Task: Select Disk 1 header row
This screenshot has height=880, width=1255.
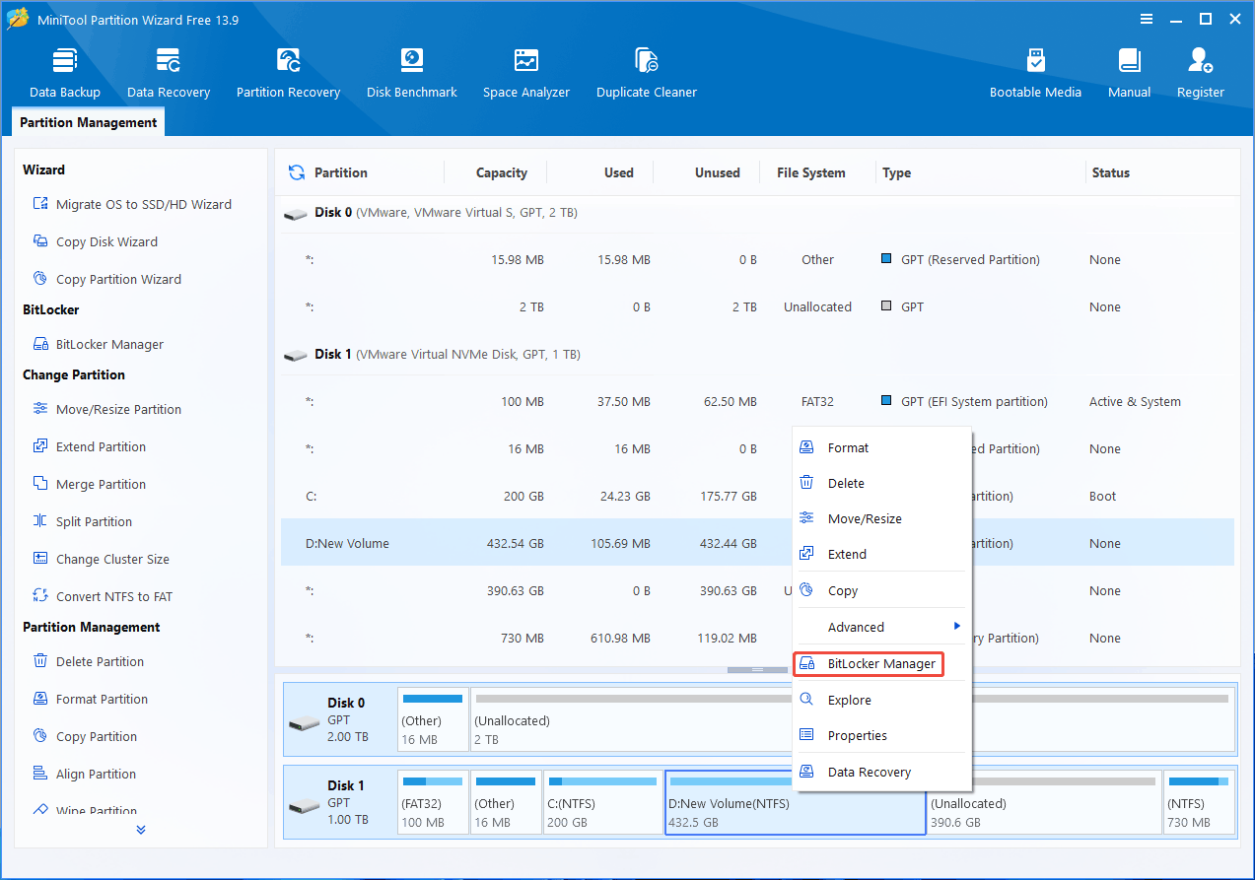Action: (757, 354)
